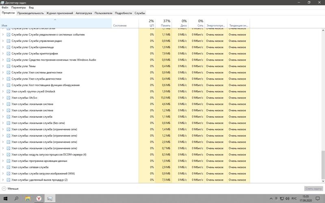This screenshot has width=325, height=203.
Task: Switch to the Автозагрузка tab
Action: click(84, 13)
